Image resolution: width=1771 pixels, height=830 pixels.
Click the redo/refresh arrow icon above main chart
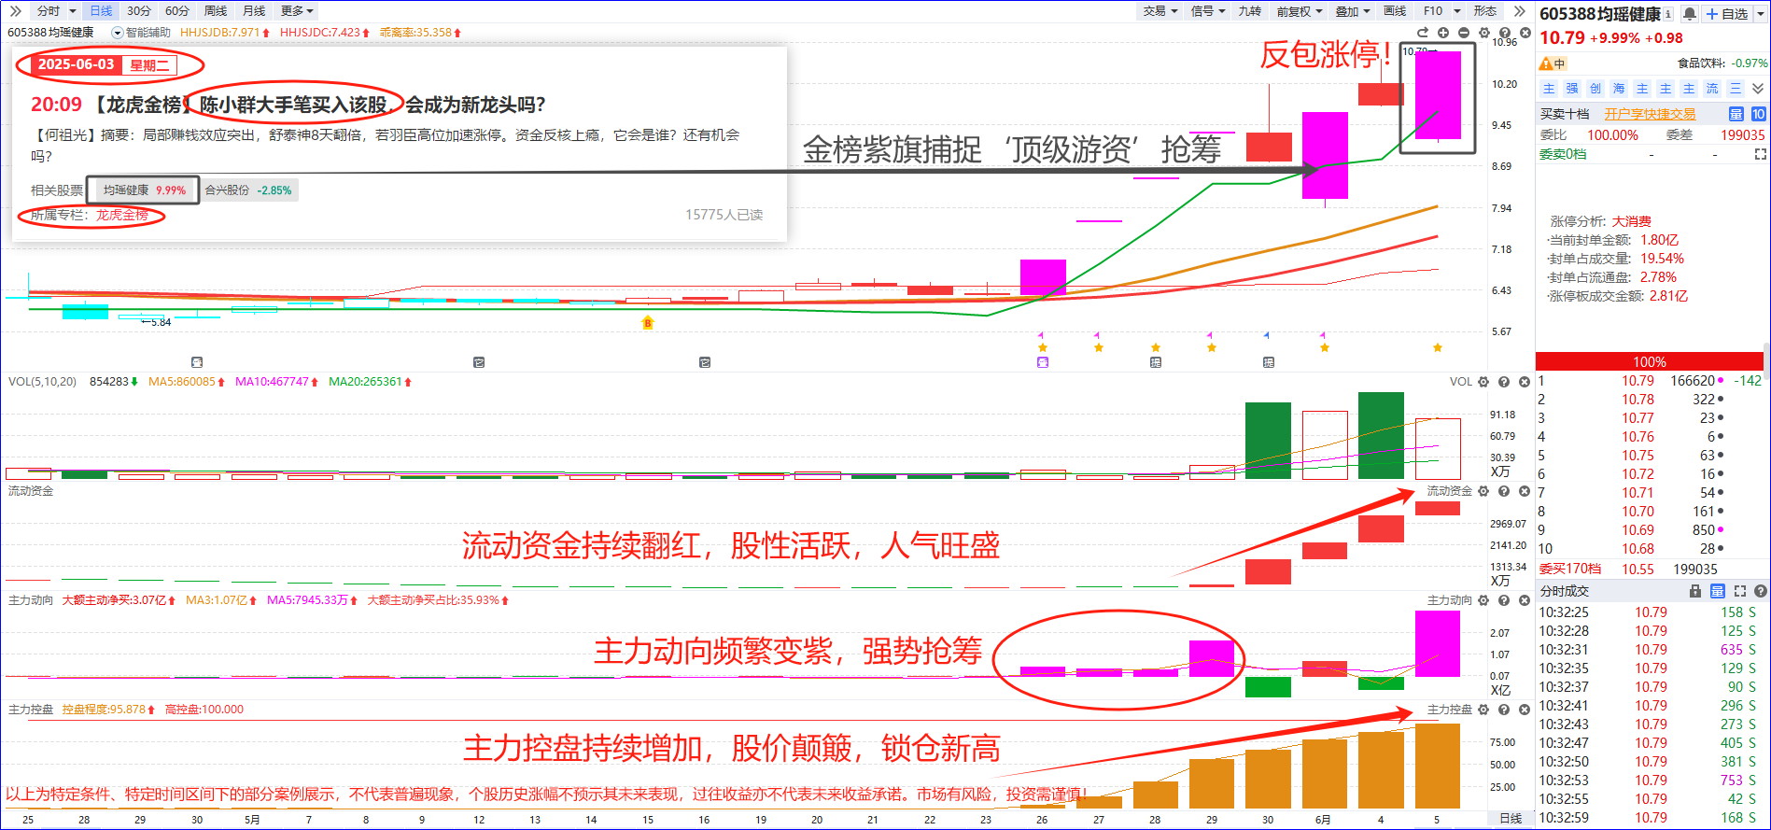click(x=1423, y=33)
